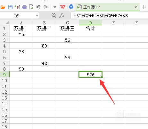Click into the formula bar with =A2+C3+B4+A5+C6+B7+A8
Viewport: 148px width, 129px height.
(x=109, y=16)
